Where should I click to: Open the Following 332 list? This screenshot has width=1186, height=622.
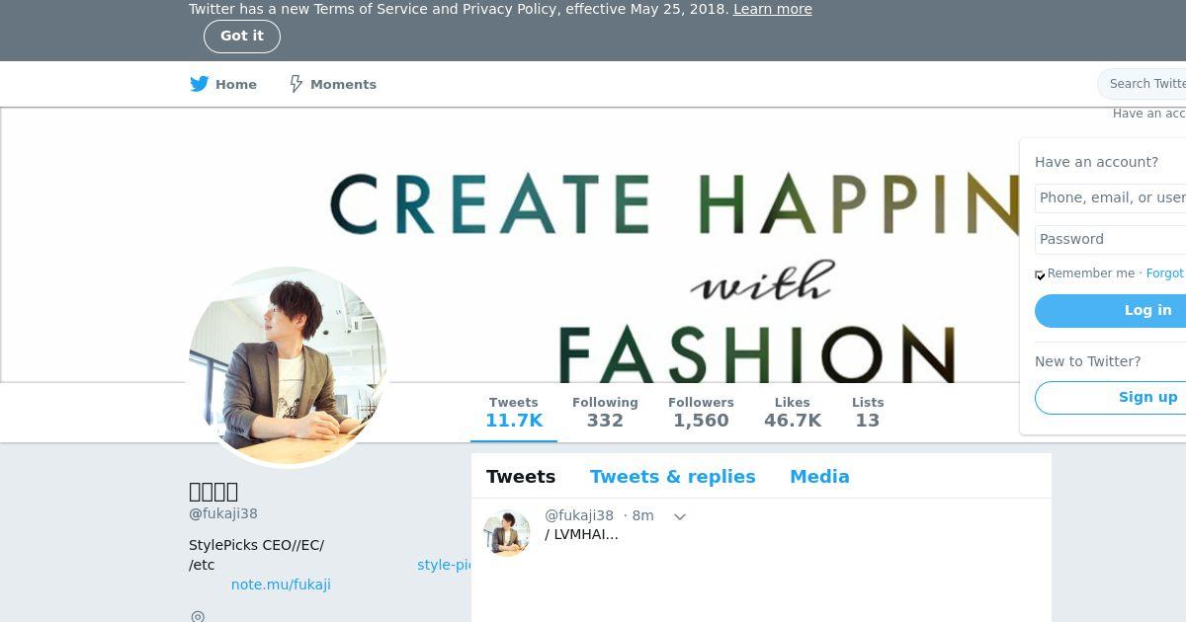pyautogui.click(x=605, y=413)
